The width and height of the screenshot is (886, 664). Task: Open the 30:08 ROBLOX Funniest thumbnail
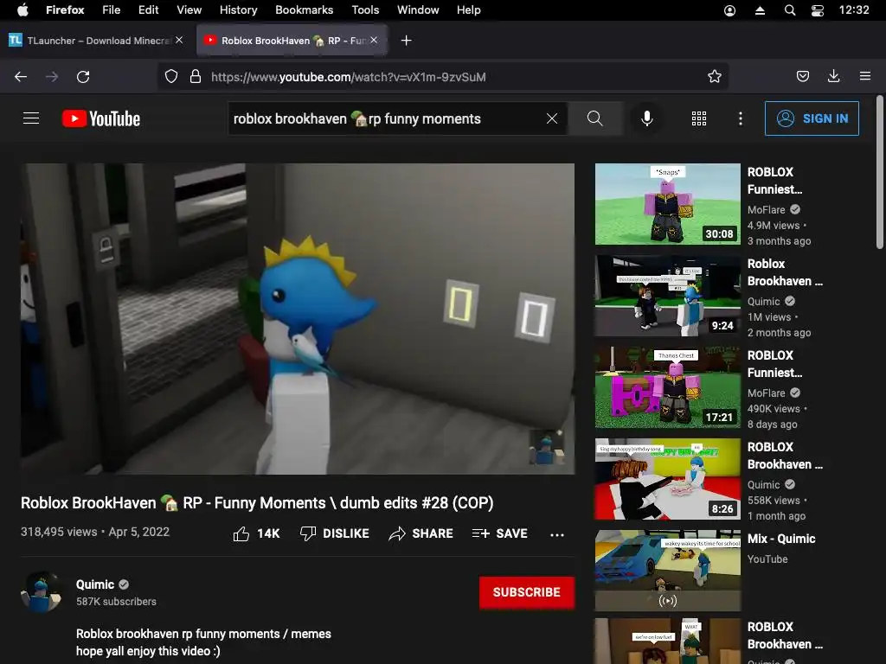667,204
